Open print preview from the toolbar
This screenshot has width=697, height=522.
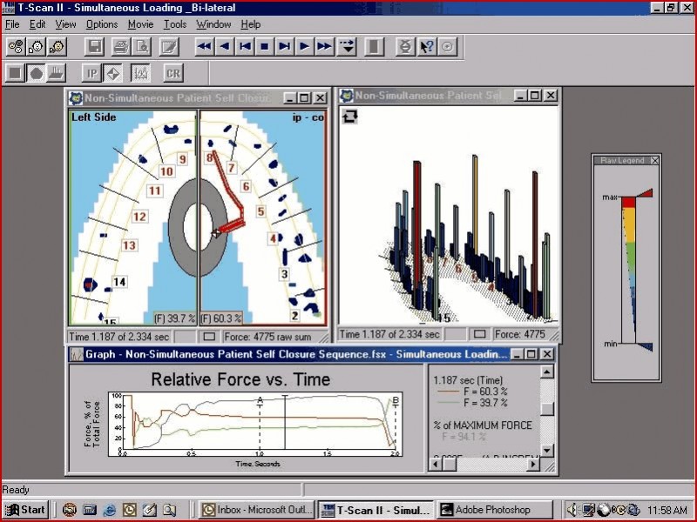(x=141, y=46)
